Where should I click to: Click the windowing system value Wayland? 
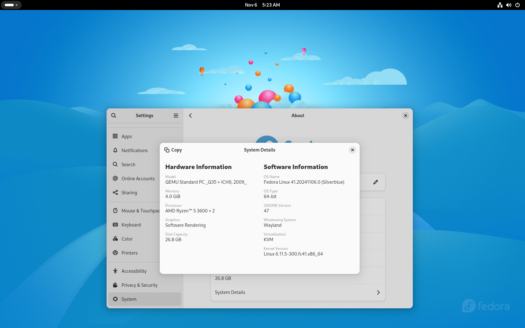[272, 225]
